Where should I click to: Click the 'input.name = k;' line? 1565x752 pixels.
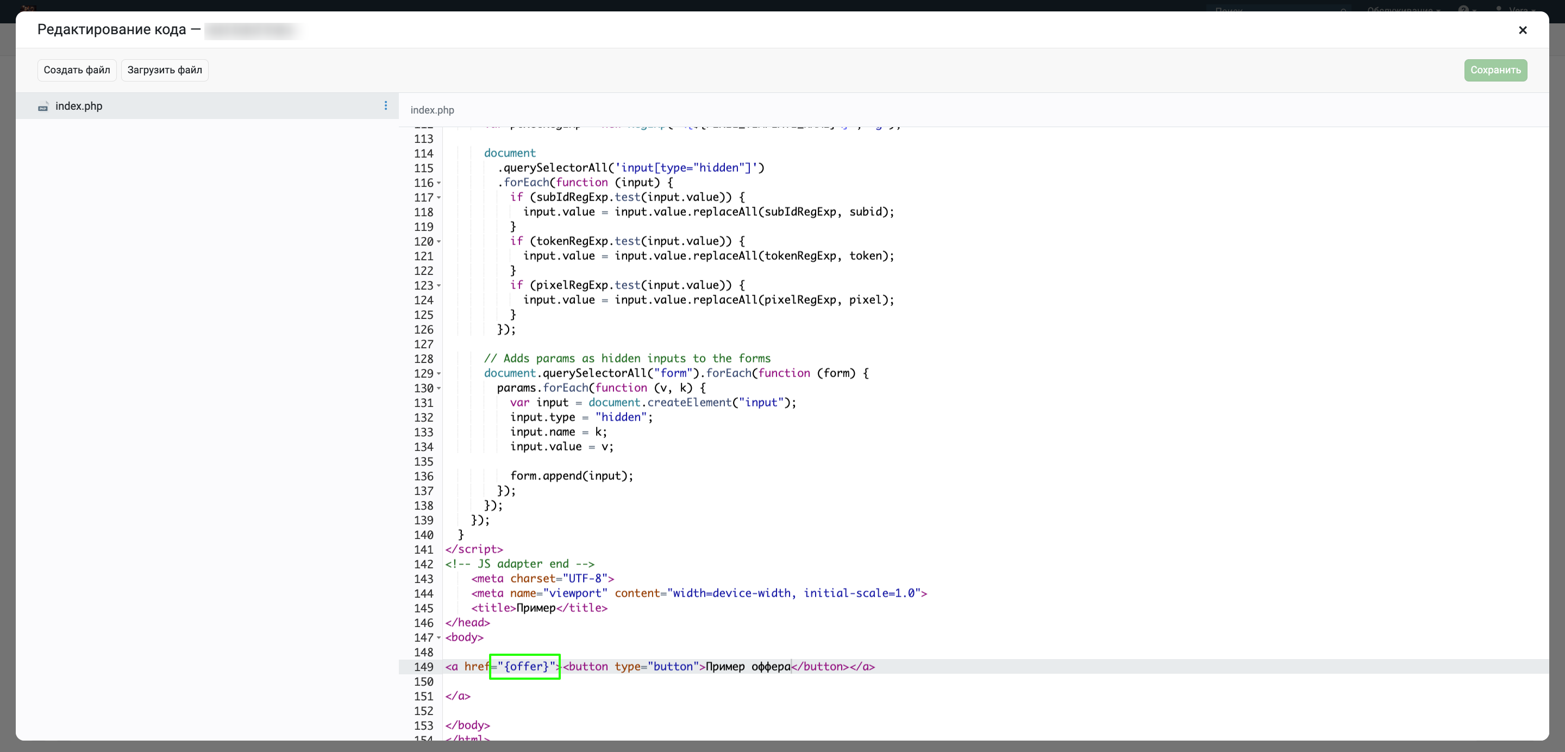558,432
